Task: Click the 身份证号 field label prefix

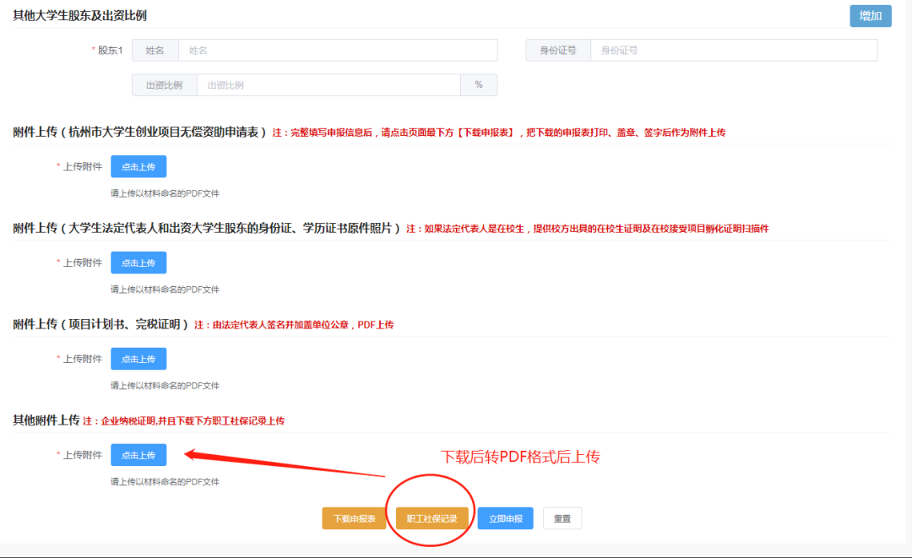Action: tap(558, 50)
